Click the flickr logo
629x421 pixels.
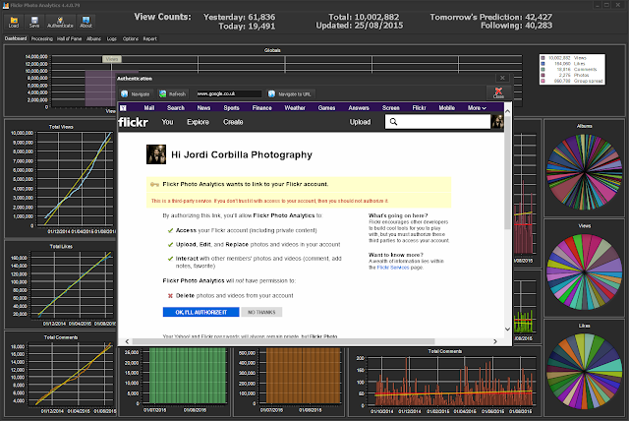[x=134, y=122]
